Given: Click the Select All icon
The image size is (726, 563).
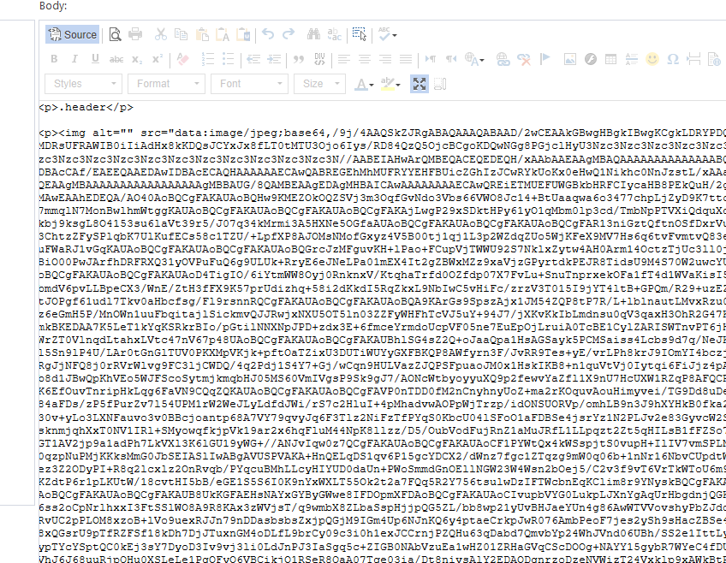Looking at the screenshot, I should [360, 35].
